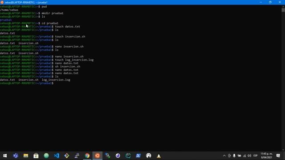Click the camera-shaped system tray icon
Screen dimensions: 285x160
pyautogui.click(x=229, y=156)
